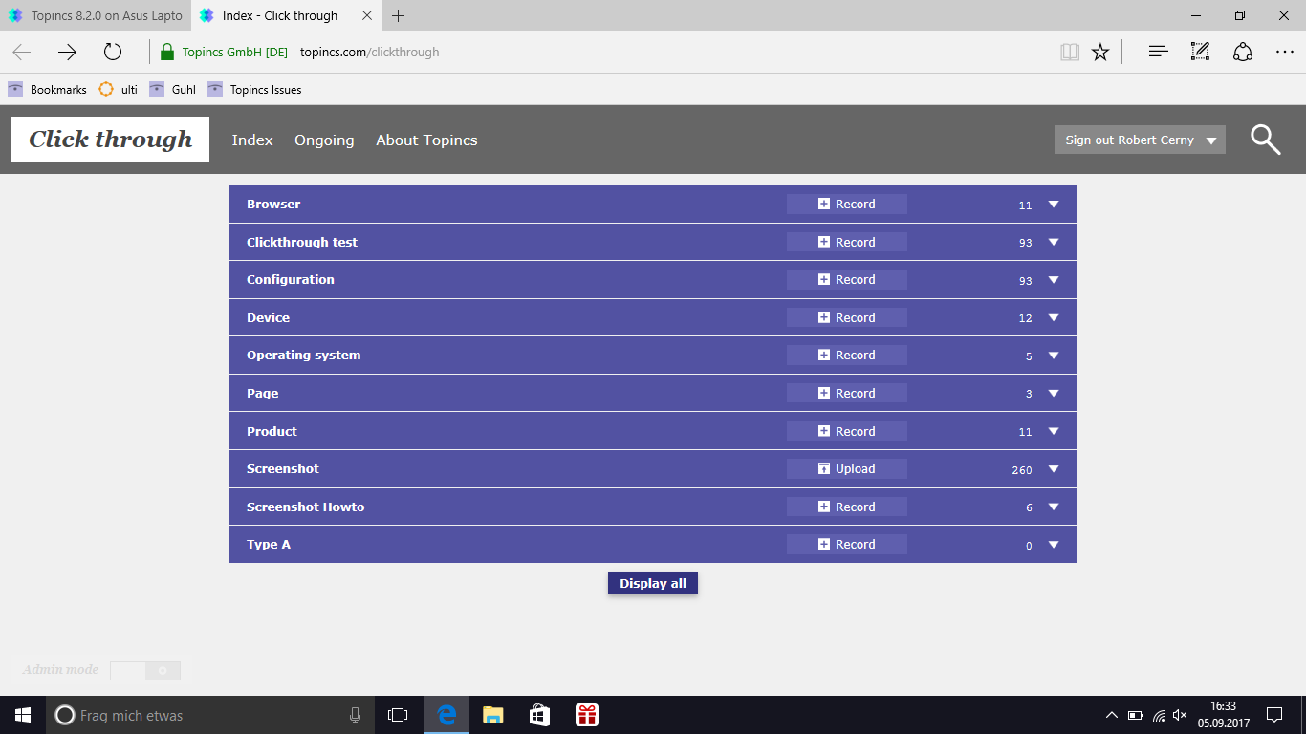Expand the Type A row dropdown
The width and height of the screenshot is (1306, 734).
tap(1053, 544)
